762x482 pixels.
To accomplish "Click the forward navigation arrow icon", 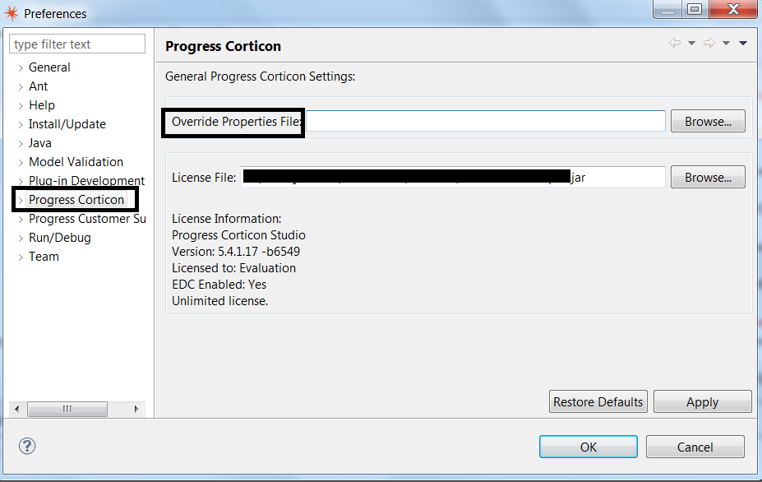I will 709,43.
